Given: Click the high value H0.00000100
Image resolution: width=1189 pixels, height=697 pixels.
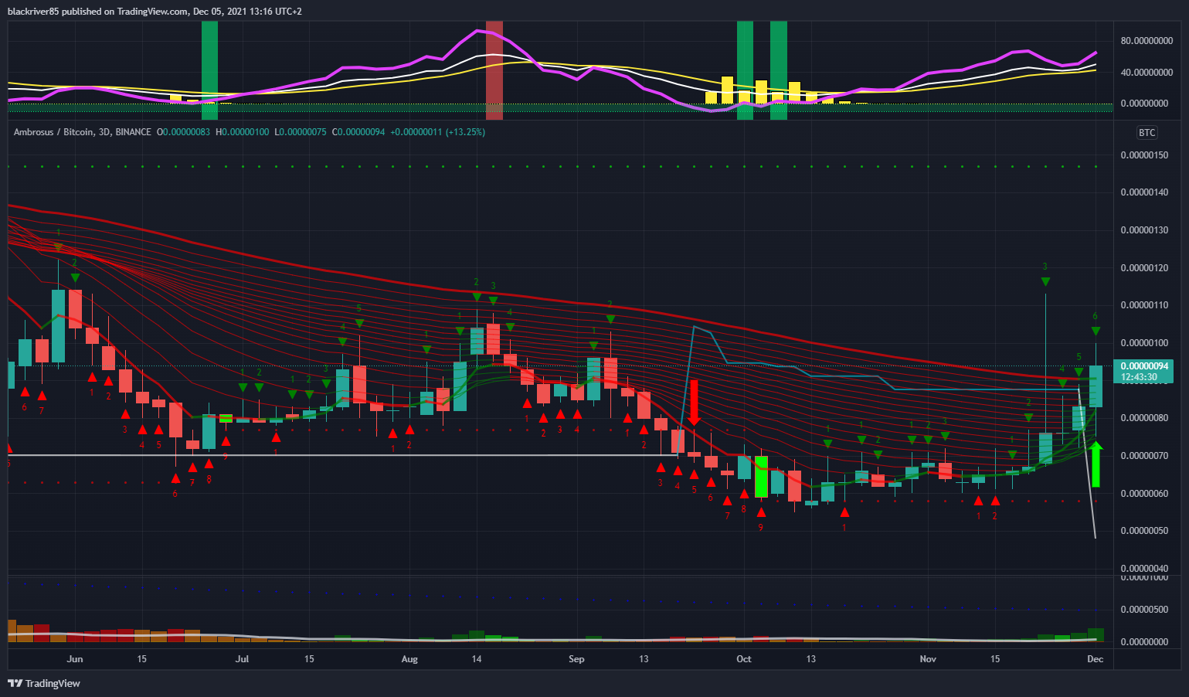Looking at the screenshot, I should [x=242, y=132].
